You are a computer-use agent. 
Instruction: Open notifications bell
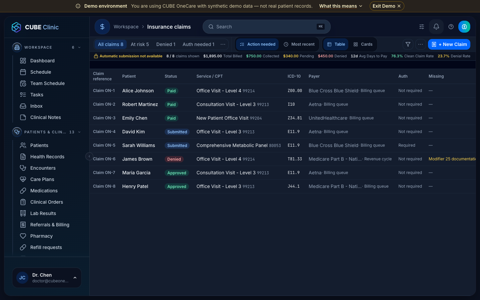point(436,27)
